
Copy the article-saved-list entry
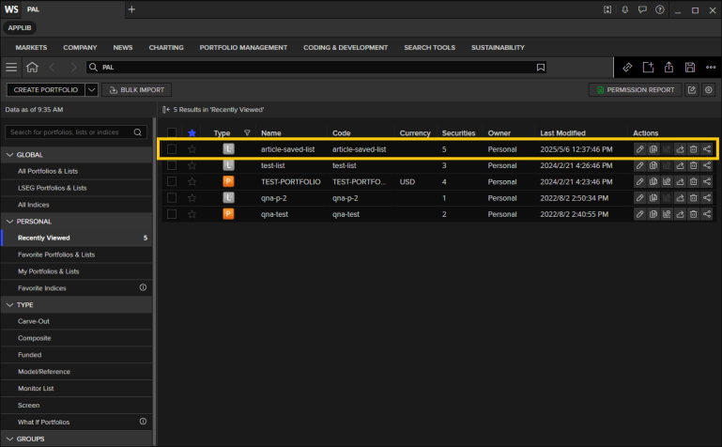[653, 149]
